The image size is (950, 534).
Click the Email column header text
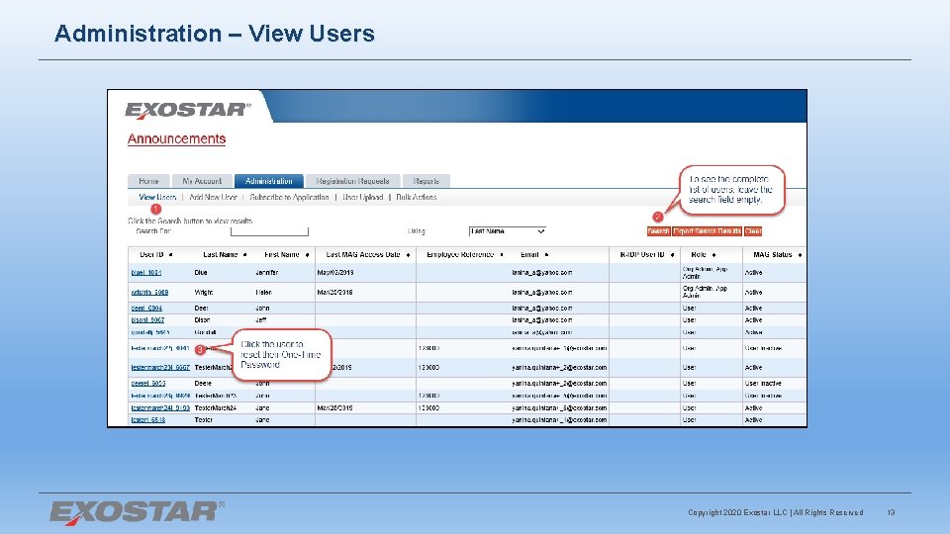(x=529, y=255)
